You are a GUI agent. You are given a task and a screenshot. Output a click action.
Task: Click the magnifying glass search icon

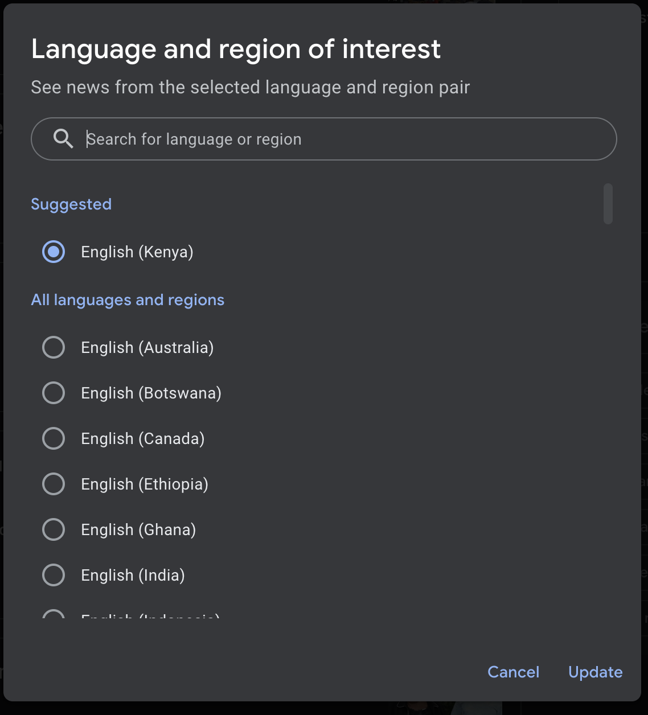click(x=63, y=139)
